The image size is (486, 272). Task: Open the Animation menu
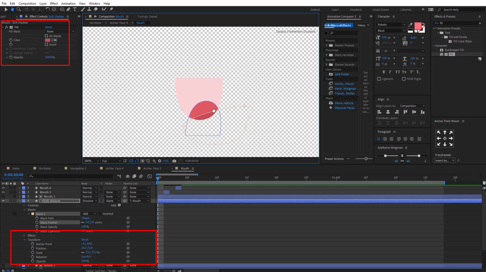tap(68, 3)
